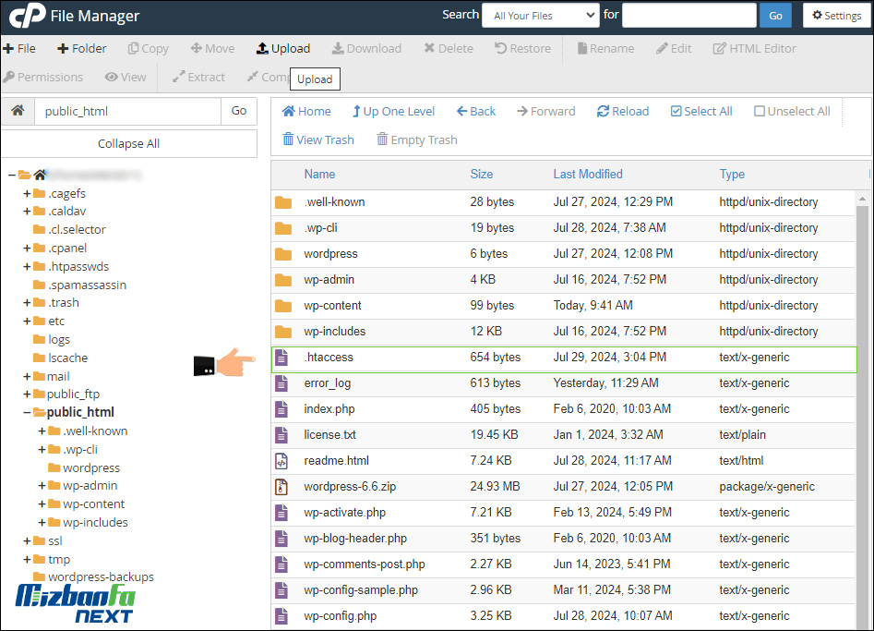Collapse the public_html tree node
This screenshot has width=874, height=631.
tap(27, 412)
